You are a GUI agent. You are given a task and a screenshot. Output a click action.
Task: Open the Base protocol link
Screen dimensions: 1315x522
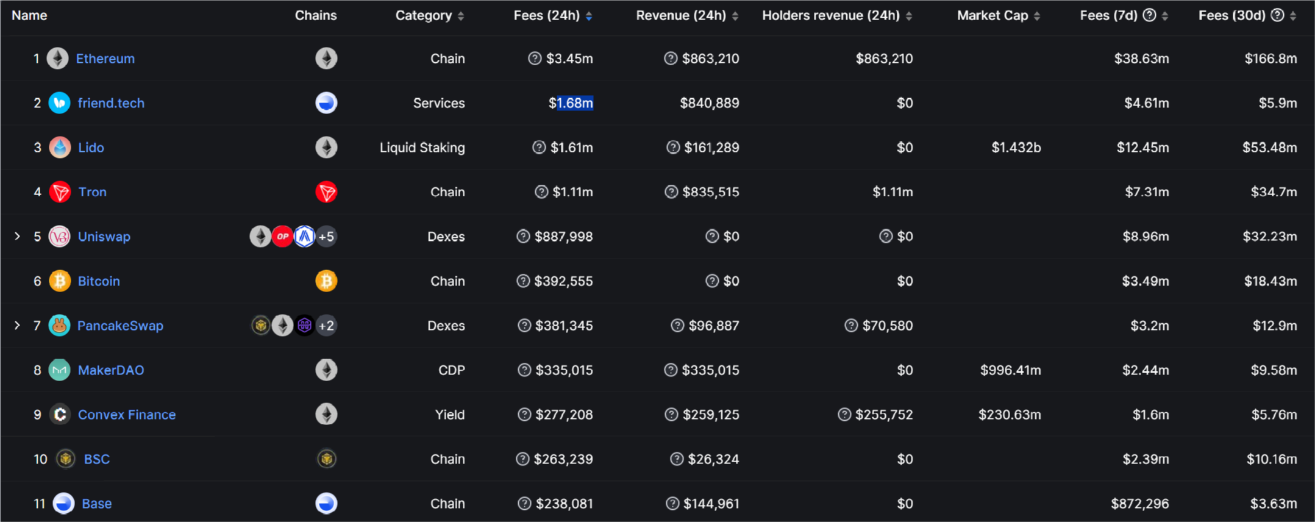click(x=97, y=504)
